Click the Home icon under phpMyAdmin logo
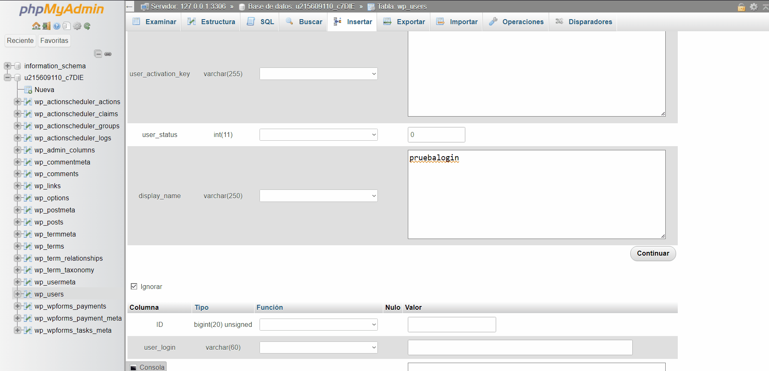769x371 pixels. pos(36,26)
